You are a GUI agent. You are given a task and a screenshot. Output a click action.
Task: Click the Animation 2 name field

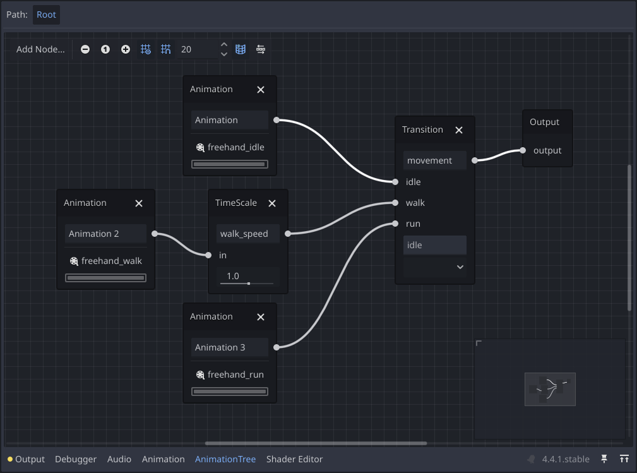pos(105,234)
